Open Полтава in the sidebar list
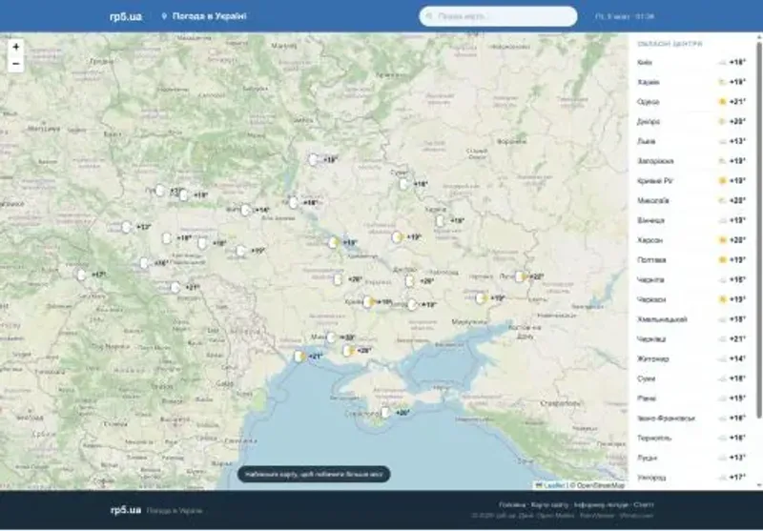Viewport: 763px width, 531px height. click(x=691, y=260)
